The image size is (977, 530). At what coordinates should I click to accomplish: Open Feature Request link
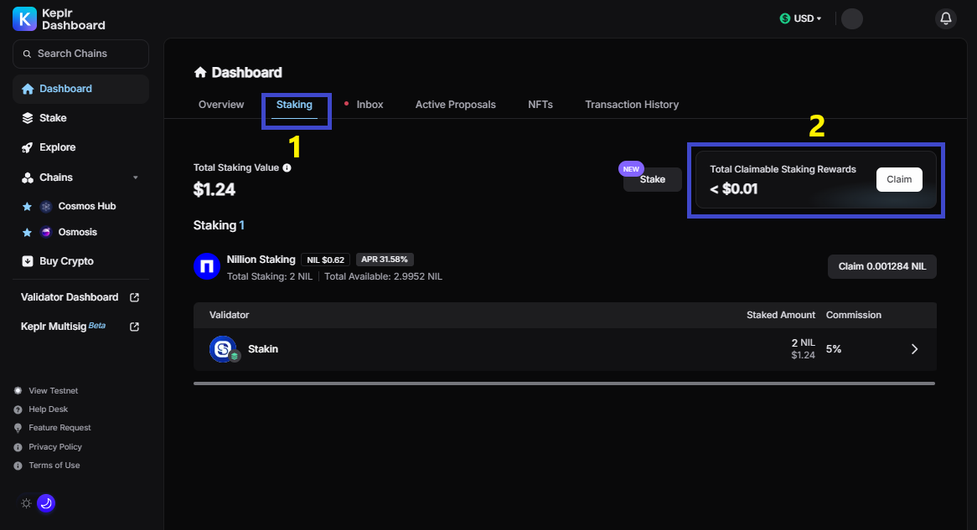(59, 428)
